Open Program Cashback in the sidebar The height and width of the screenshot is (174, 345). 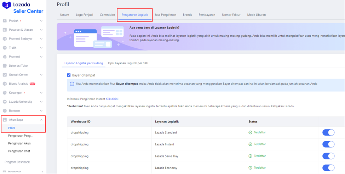[x=17, y=162]
